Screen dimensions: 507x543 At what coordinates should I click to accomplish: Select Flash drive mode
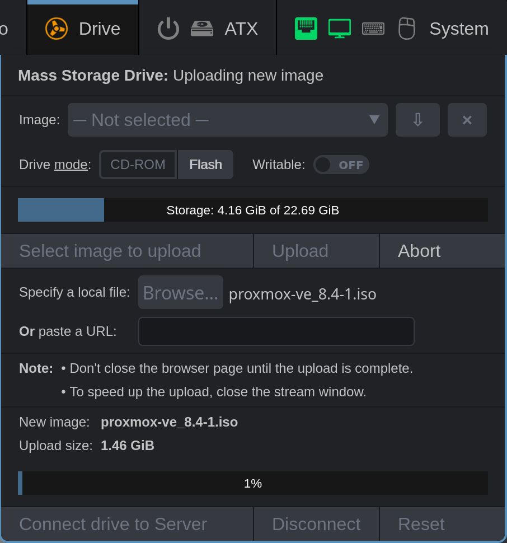(x=205, y=165)
